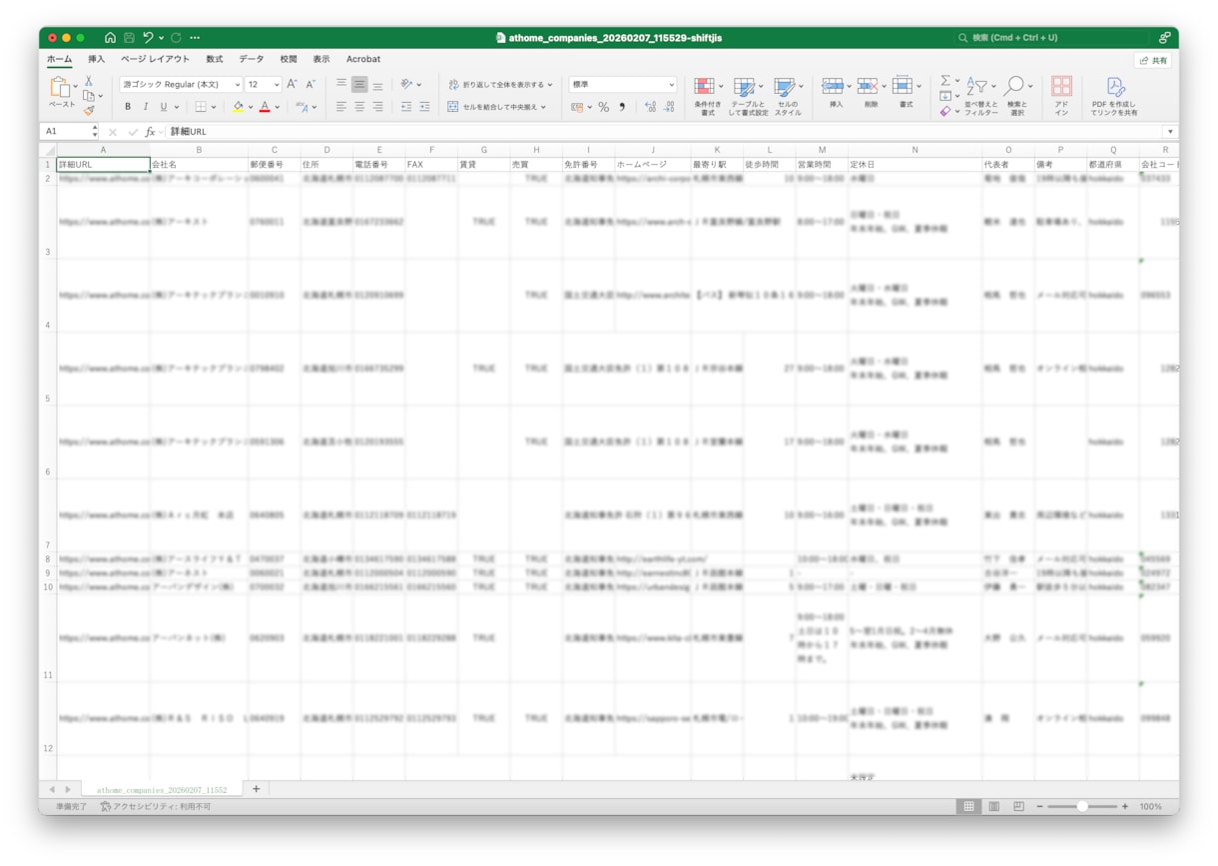This screenshot has width=1218, height=866.
Task: Increase font size with larger A icon
Action: [x=292, y=85]
